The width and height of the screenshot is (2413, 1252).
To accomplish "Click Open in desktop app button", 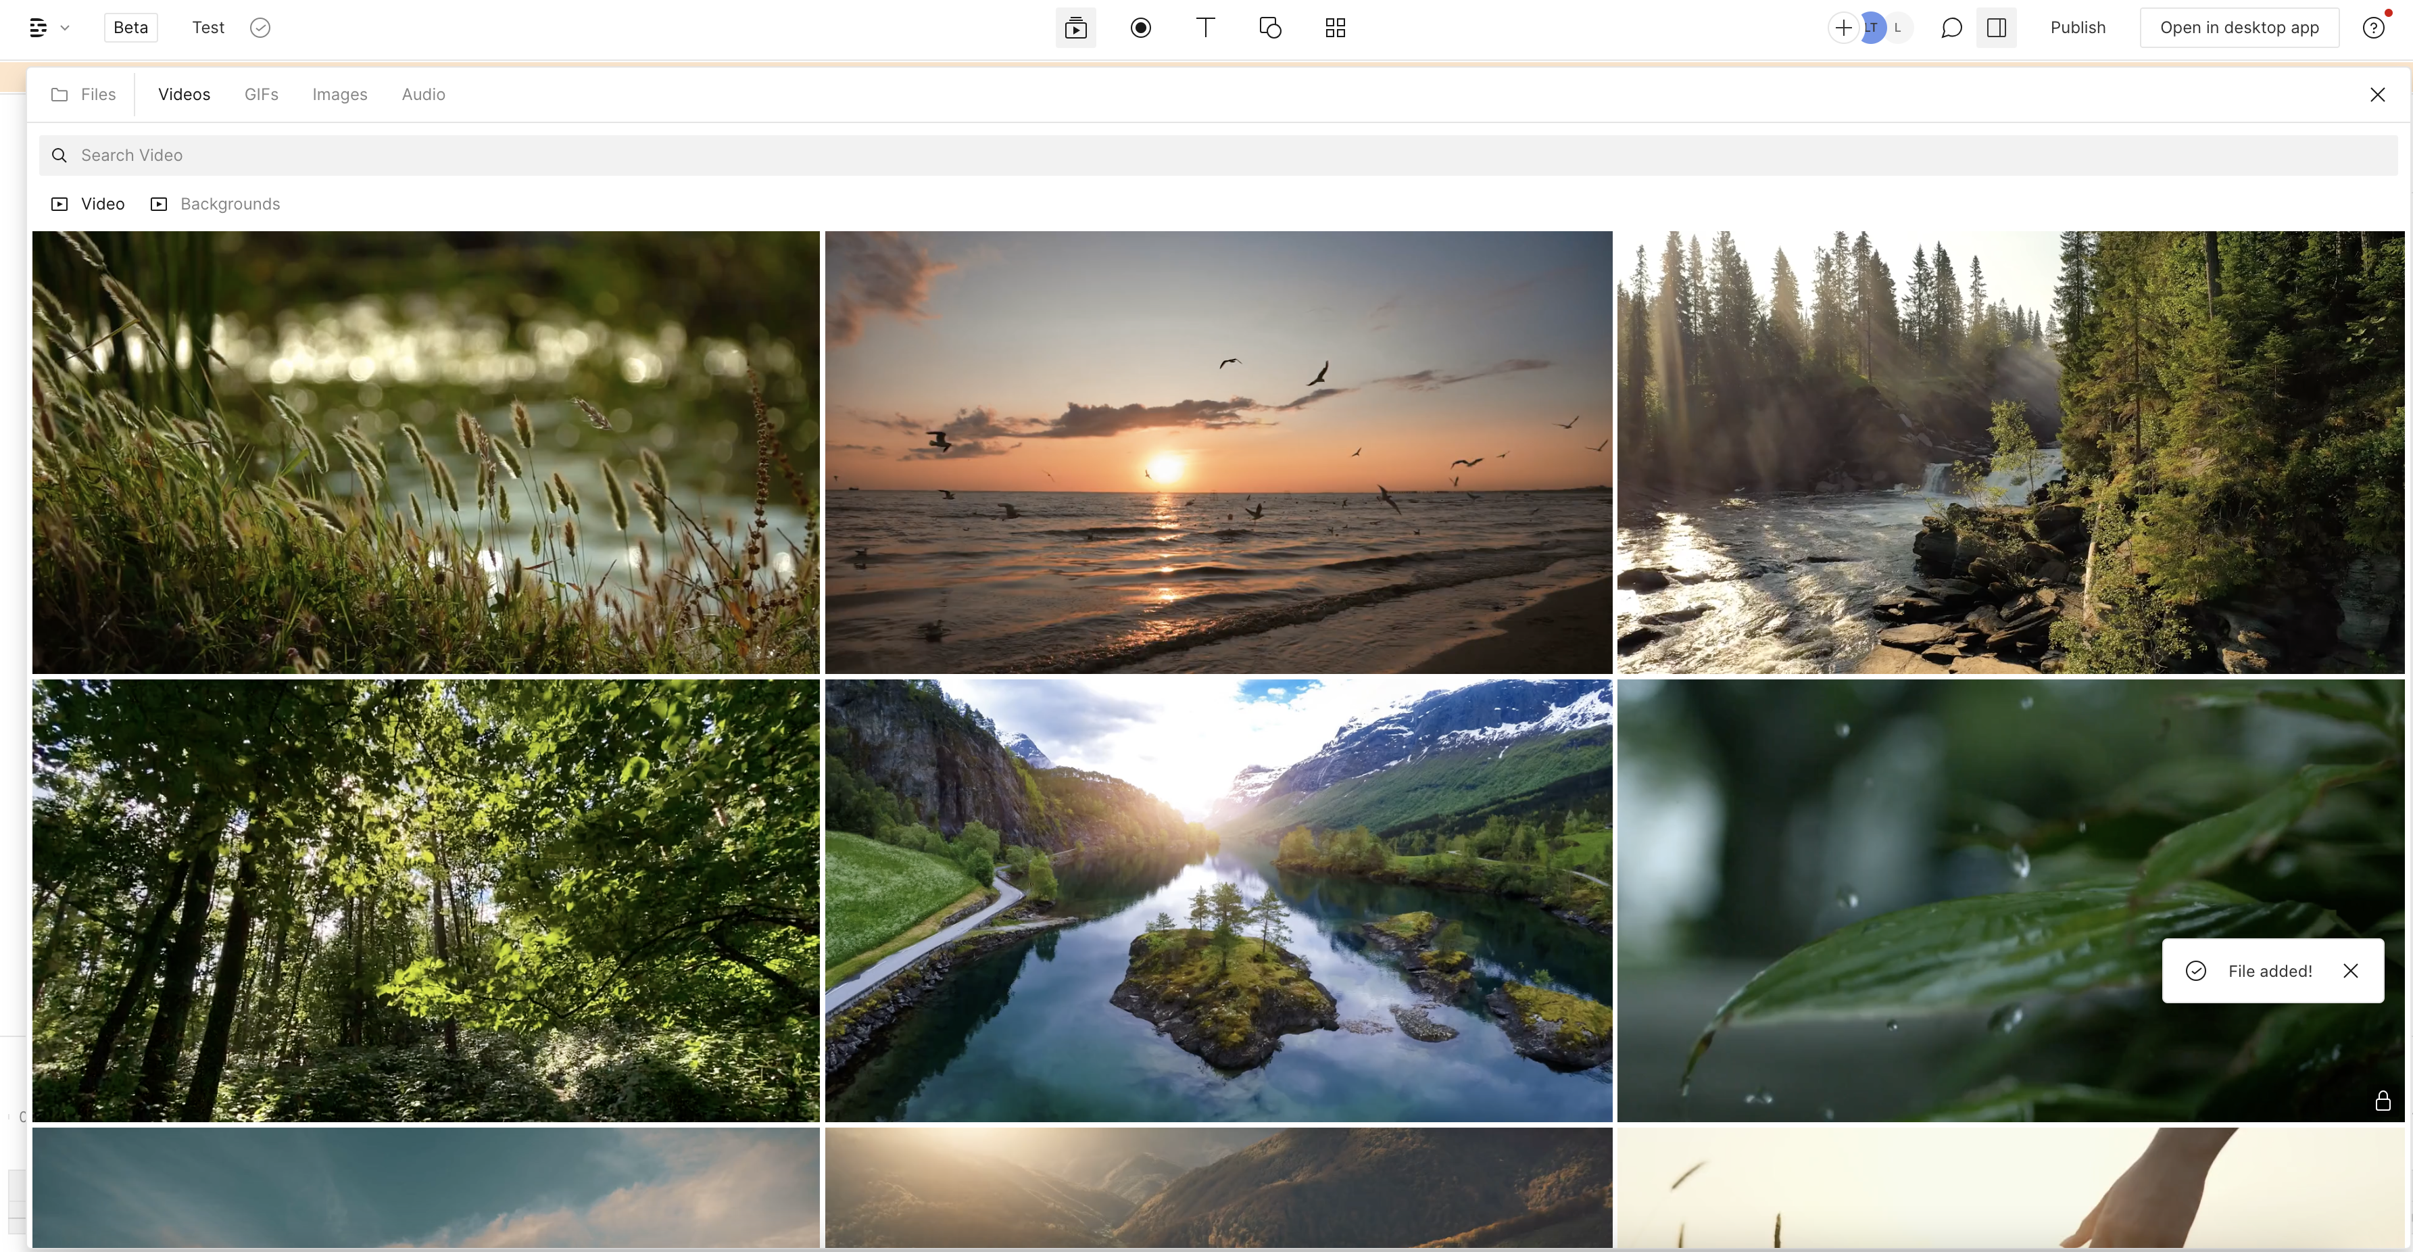I will coord(2240,28).
